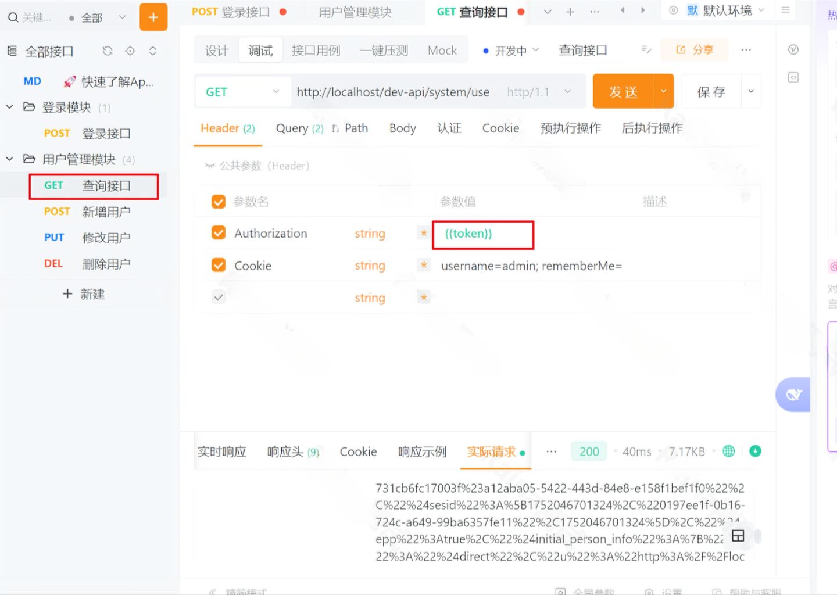
Task: Go to previous tab arrow
Action: click(623, 10)
